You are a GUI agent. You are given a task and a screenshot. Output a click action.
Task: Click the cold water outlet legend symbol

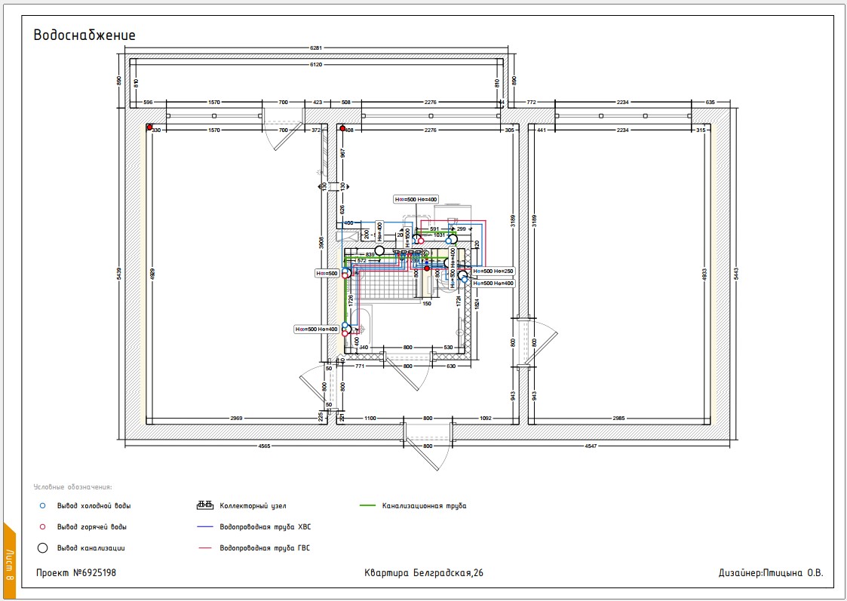pos(43,506)
